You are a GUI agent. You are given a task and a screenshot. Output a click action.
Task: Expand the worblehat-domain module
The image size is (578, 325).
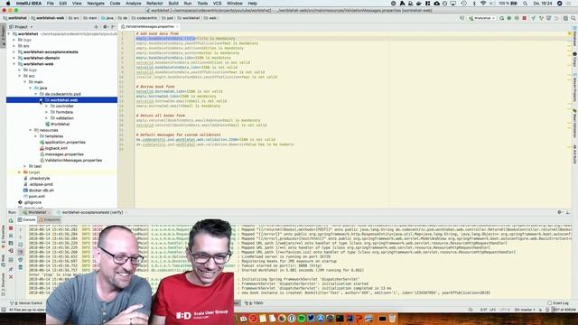coord(14,58)
